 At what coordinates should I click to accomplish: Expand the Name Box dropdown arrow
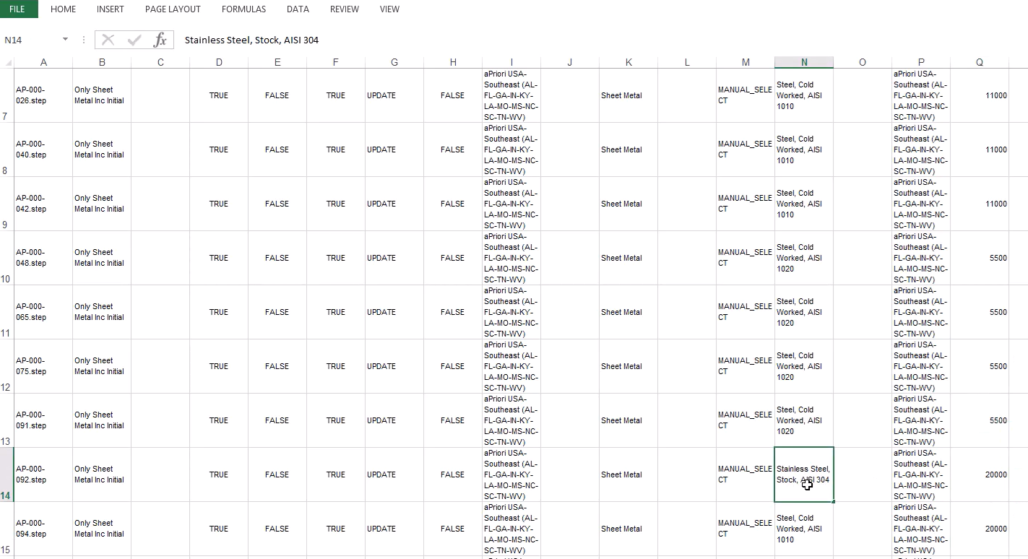(x=65, y=40)
